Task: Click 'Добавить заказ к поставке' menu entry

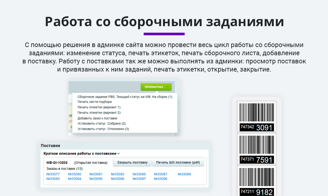Action: [97, 118]
